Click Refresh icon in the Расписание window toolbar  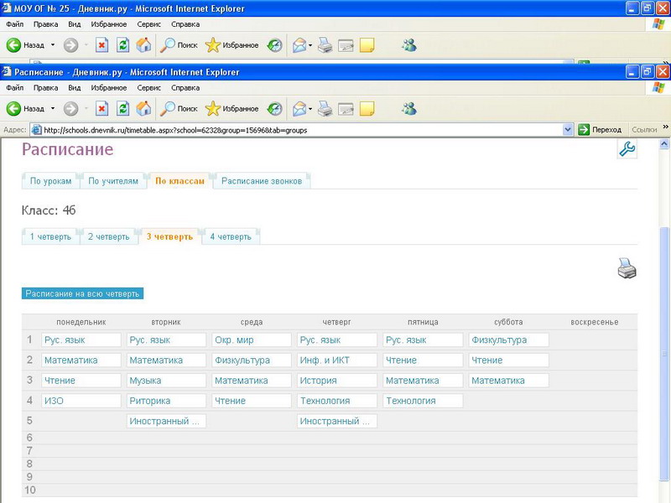click(122, 108)
